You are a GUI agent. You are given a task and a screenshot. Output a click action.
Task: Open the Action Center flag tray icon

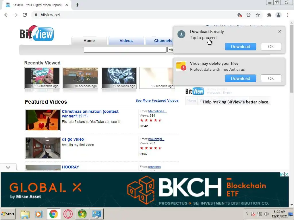(253, 214)
